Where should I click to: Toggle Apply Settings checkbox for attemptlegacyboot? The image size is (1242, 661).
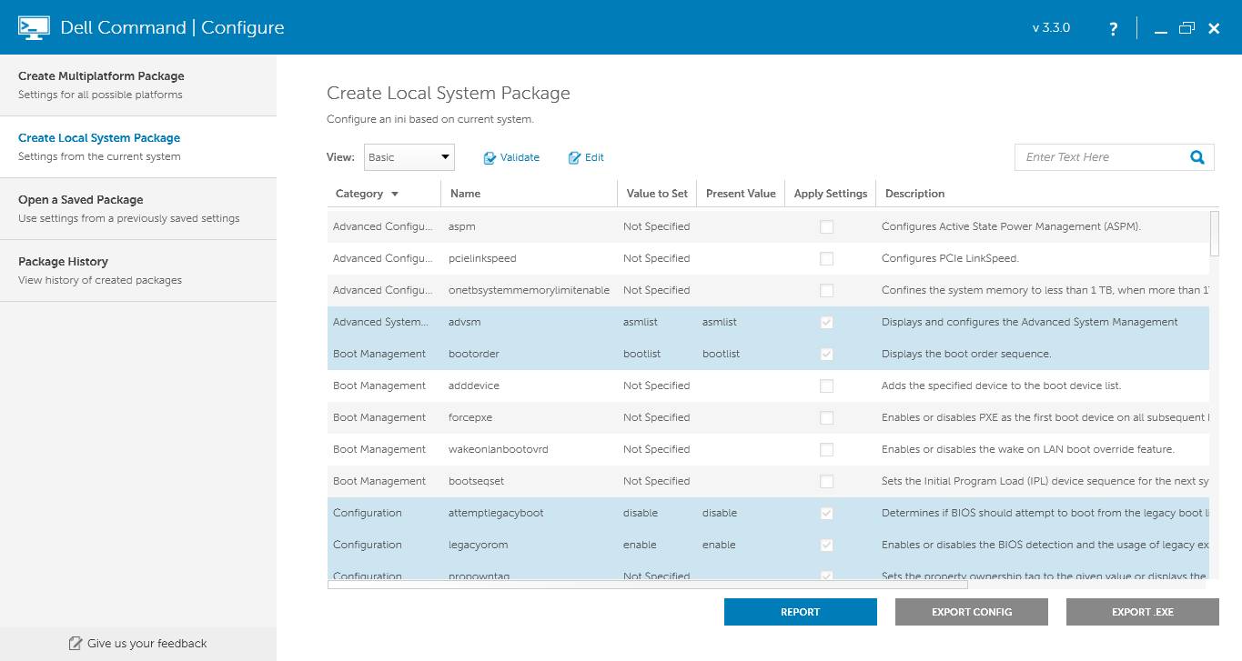pos(826,514)
